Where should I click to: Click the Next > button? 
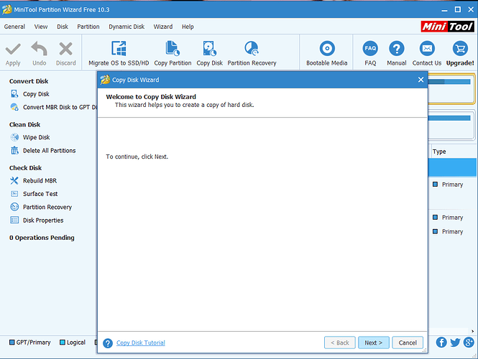(x=374, y=342)
